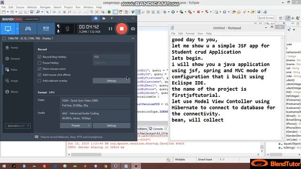The height and width of the screenshot is (169, 301).
Task: Open the Bandicam Home section
Action: coord(12,47)
